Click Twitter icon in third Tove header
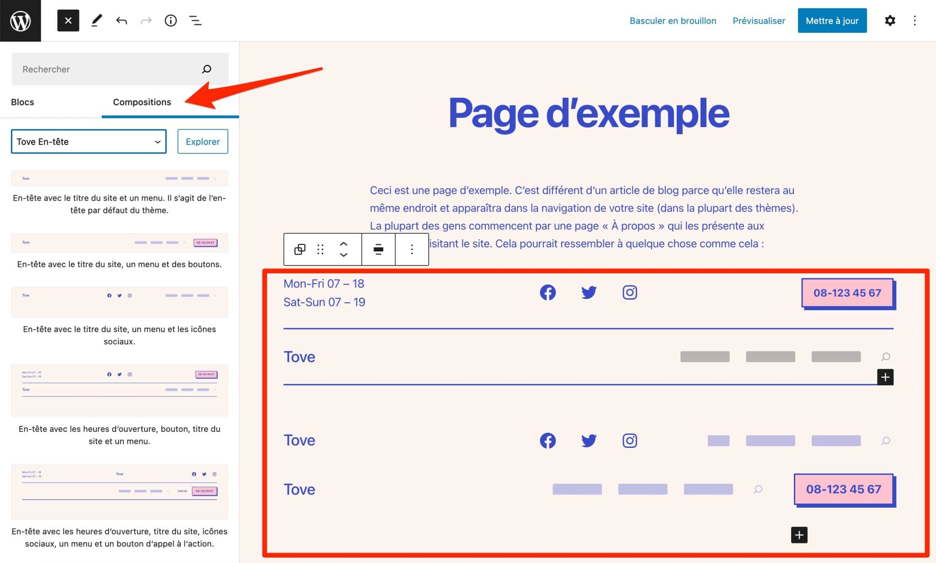Viewport: 936px width, 563px height. [x=589, y=441]
